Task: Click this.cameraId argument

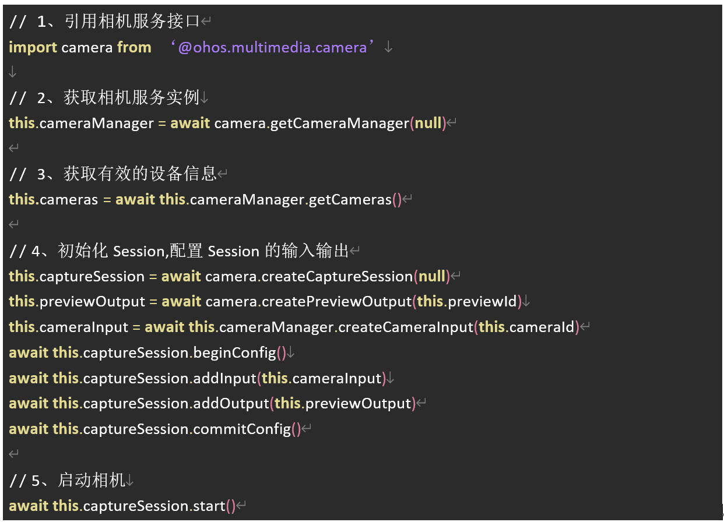Action: (526, 327)
